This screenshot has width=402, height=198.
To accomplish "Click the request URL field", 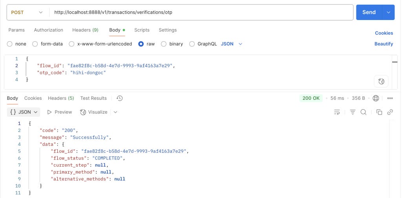I will coord(201,12).
